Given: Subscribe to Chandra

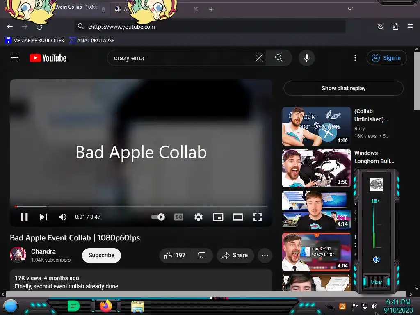Looking at the screenshot, I should 102,255.
